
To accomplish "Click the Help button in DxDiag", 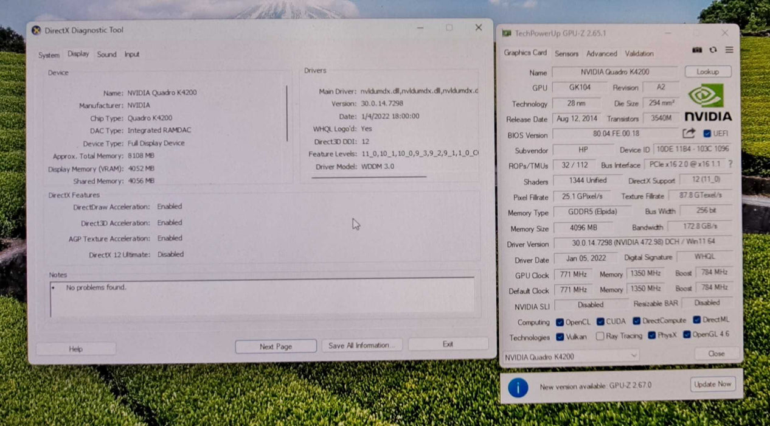I will 75,349.
